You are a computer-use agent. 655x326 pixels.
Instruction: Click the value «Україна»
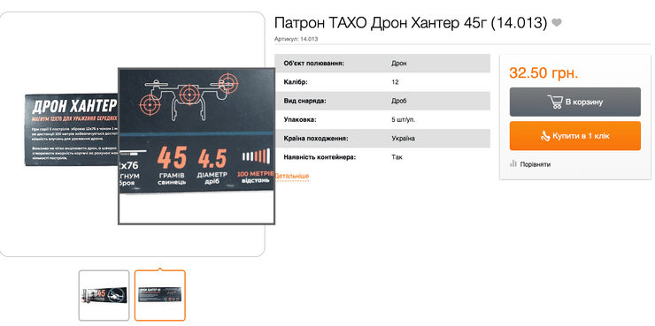pyautogui.click(x=403, y=139)
